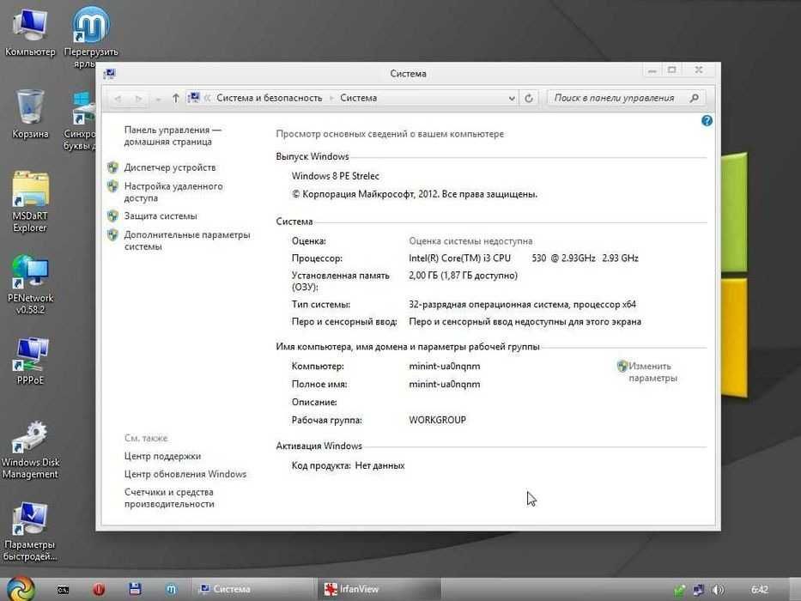Open Настройка удаленного доступа link
Viewport: 801px width, 601px height.
173,192
